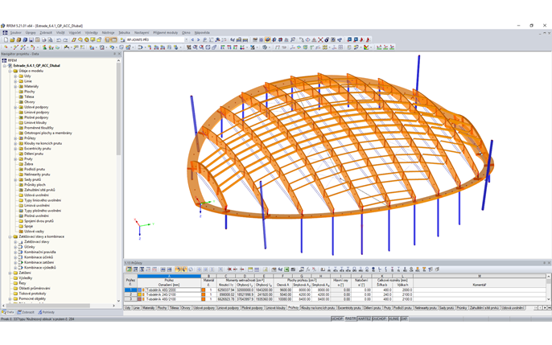Toggle OUCHOP object snap in status bar
552x345 pixels.
click(379, 318)
